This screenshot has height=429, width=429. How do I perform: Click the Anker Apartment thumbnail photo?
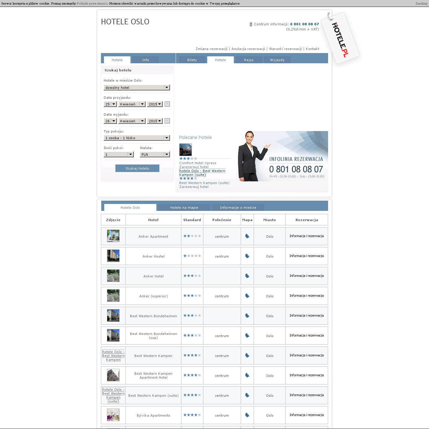(x=113, y=236)
